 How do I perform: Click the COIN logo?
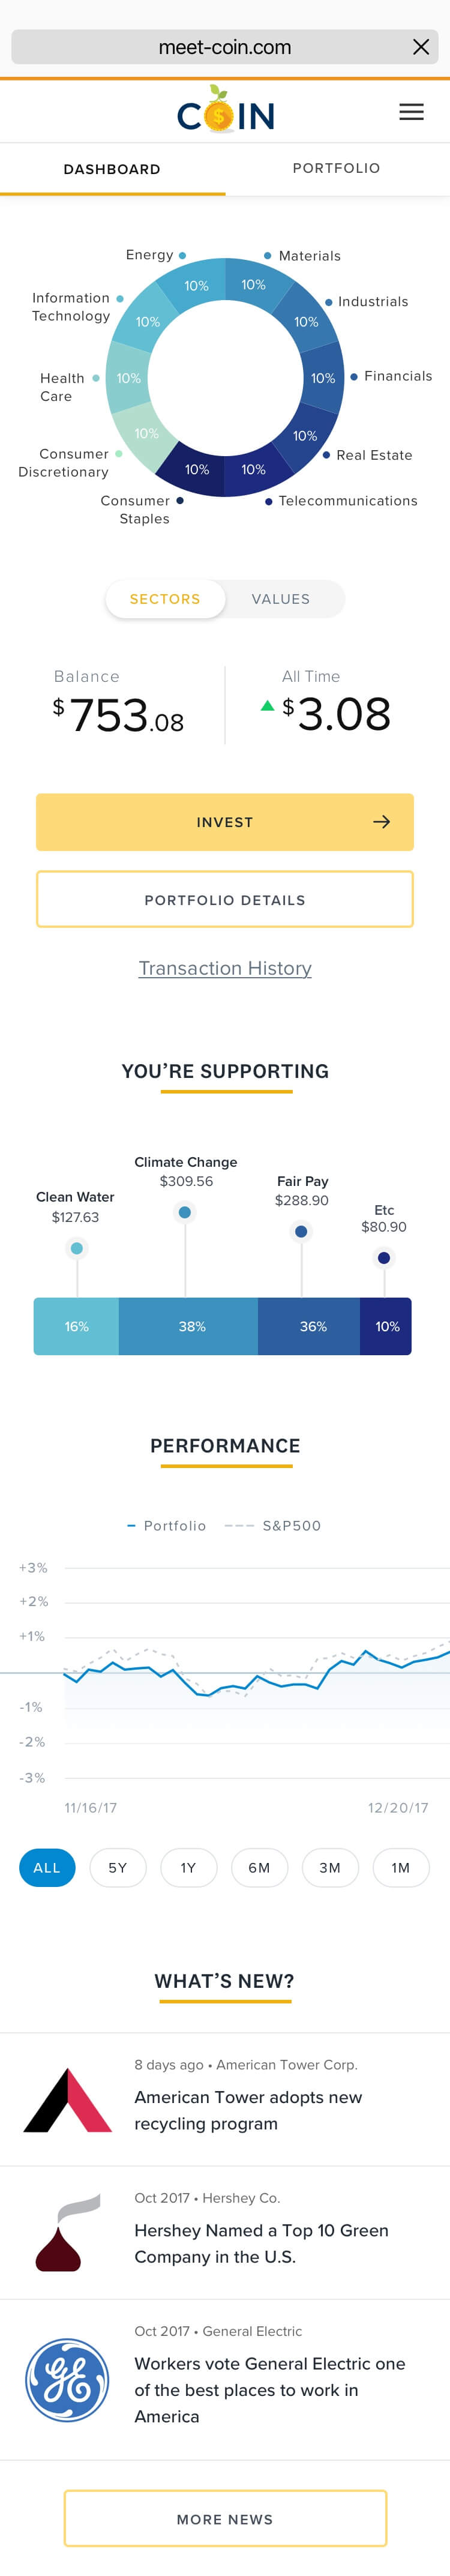pos(225,112)
